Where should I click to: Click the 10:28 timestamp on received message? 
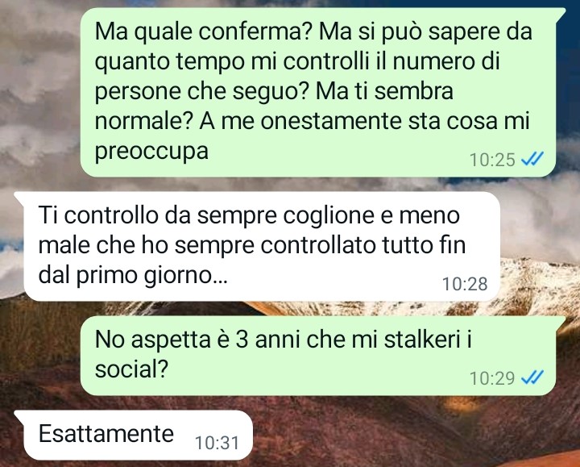(465, 284)
